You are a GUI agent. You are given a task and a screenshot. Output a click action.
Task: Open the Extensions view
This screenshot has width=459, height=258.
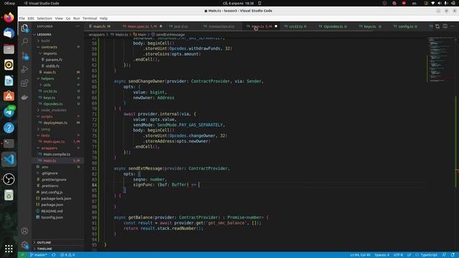click(24, 83)
